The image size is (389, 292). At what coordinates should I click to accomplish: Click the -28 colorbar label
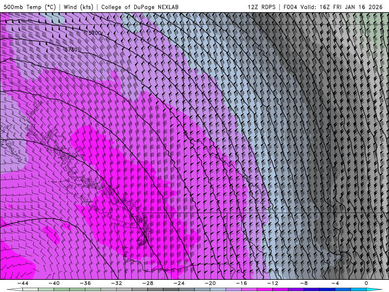pyautogui.click(x=148, y=283)
